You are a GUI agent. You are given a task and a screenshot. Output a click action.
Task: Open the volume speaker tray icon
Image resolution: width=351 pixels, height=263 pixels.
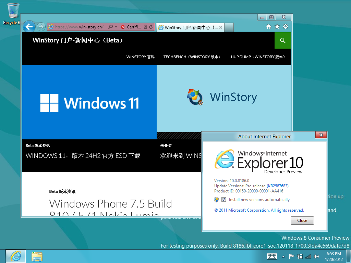[316, 256]
